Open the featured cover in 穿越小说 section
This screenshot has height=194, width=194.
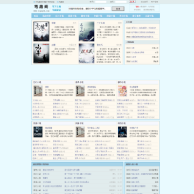coord(38,132)
